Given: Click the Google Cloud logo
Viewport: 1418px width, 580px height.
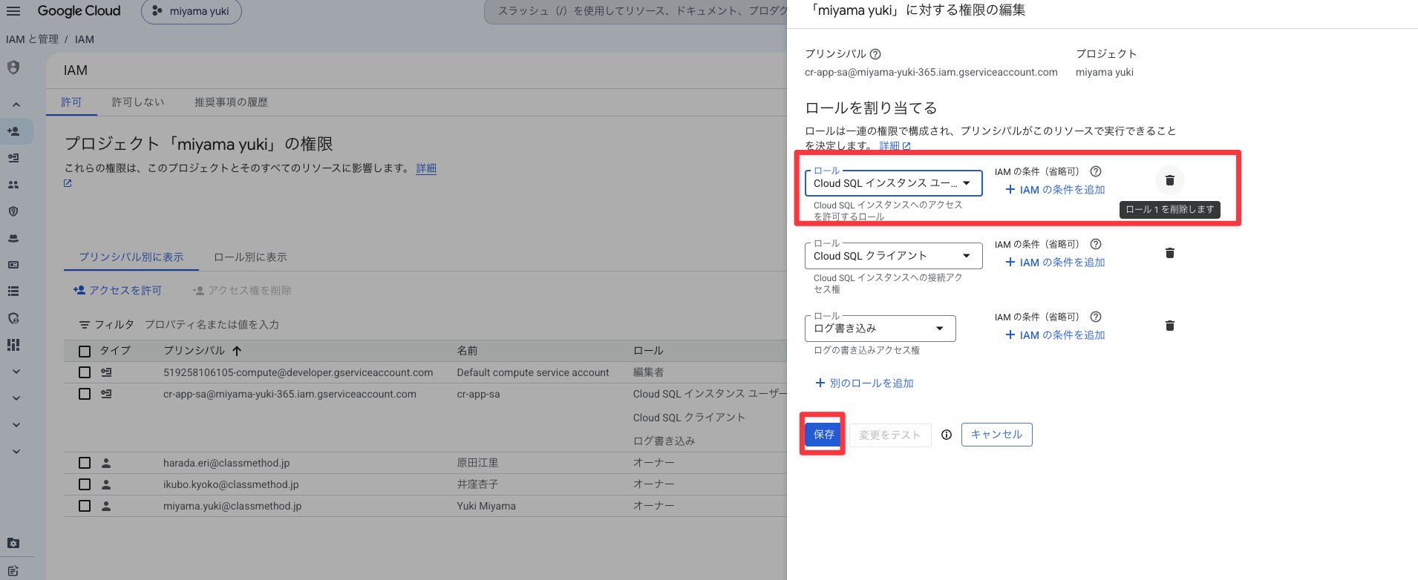Looking at the screenshot, I should (79, 11).
